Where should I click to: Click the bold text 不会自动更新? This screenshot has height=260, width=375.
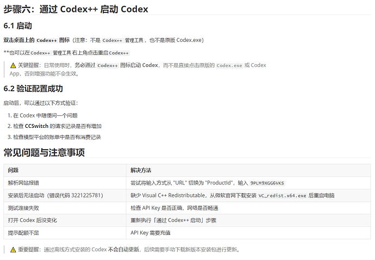[123, 250]
